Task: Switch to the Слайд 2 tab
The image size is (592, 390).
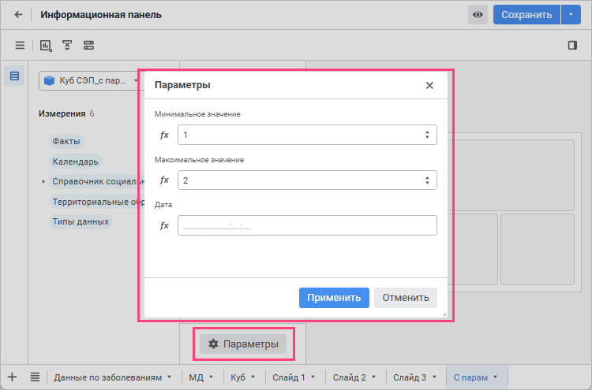Action: point(354,377)
